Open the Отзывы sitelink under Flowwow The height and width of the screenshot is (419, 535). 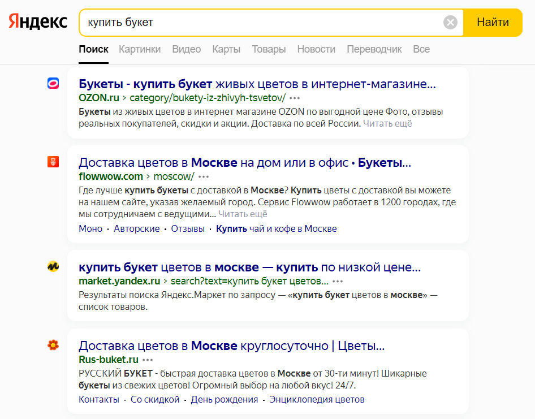point(188,229)
